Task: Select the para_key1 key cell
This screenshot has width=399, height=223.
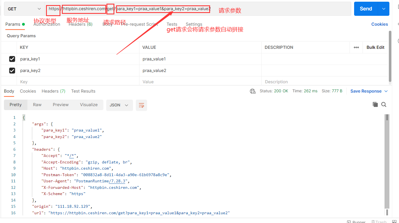Action: [78, 59]
